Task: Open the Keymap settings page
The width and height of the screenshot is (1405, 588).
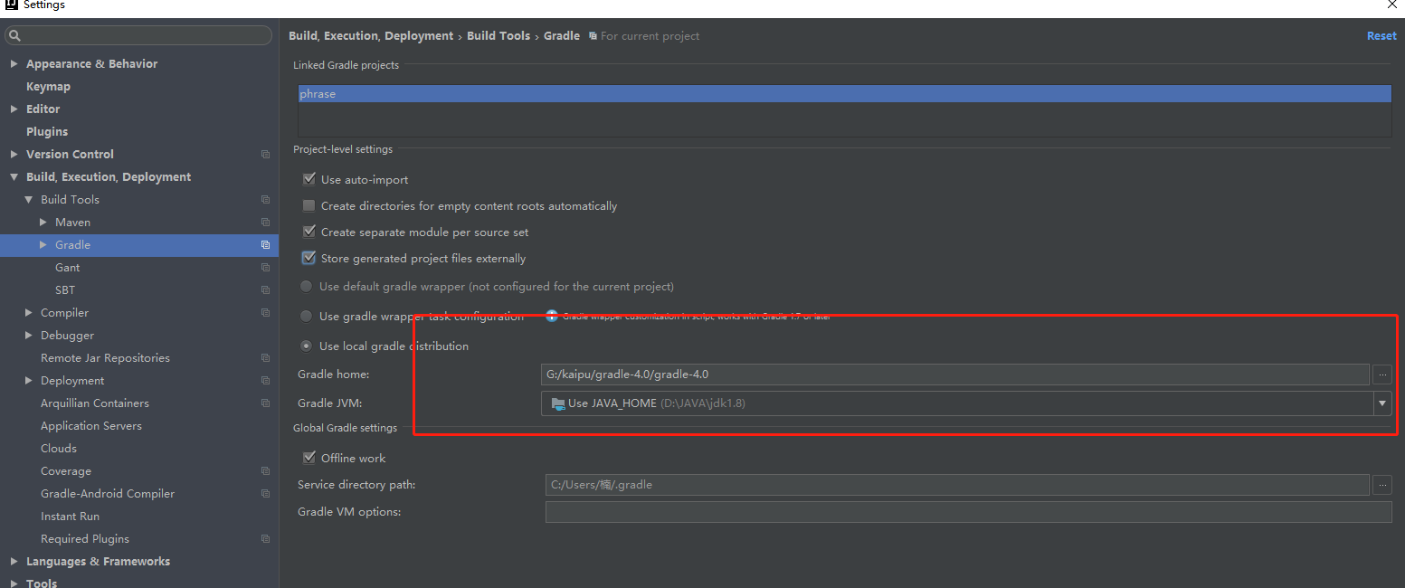Action: pyautogui.click(x=48, y=87)
